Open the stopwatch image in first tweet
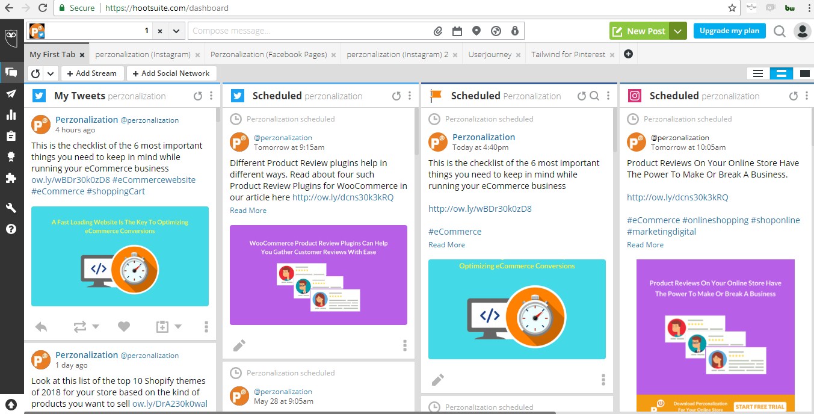814x414 pixels. tap(120, 256)
